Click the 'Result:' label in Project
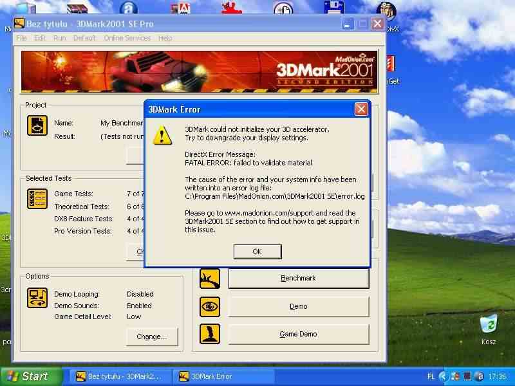Image resolution: width=515 pixels, height=386 pixels. tap(65, 136)
